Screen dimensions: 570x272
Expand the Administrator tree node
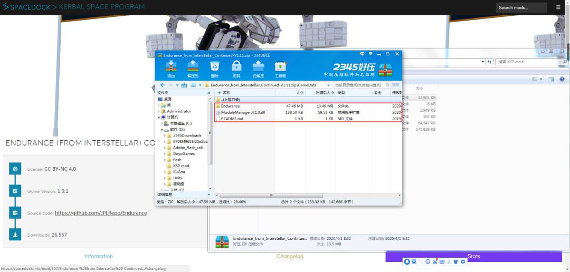click(x=159, y=111)
